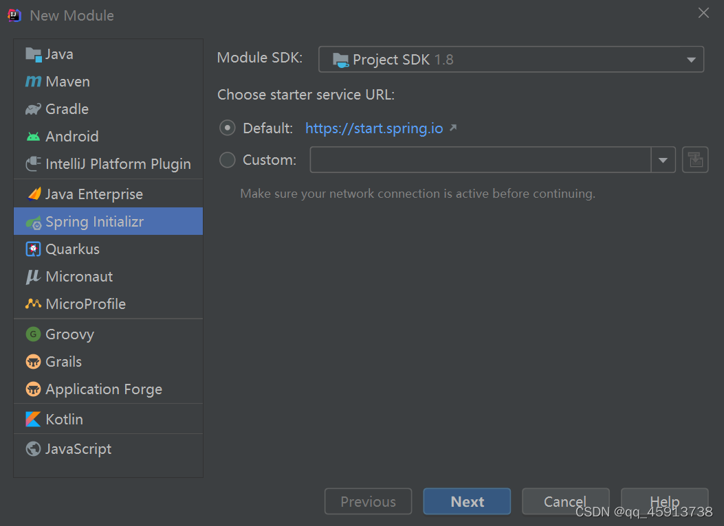The width and height of the screenshot is (724, 526).
Task: Click the Cancel button
Action: 566,501
